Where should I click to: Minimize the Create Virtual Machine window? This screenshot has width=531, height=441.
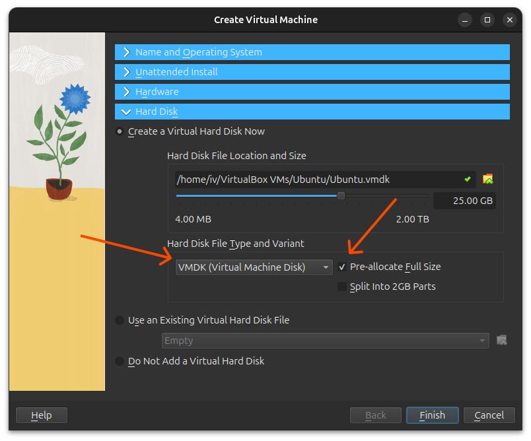(465, 20)
